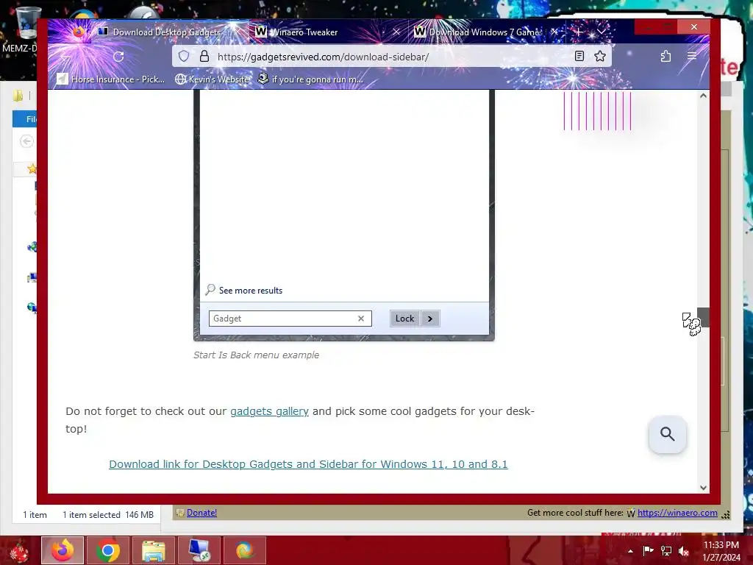Click See more results in Start menu image
Screen dimensions: 753x565
(x=244, y=290)
